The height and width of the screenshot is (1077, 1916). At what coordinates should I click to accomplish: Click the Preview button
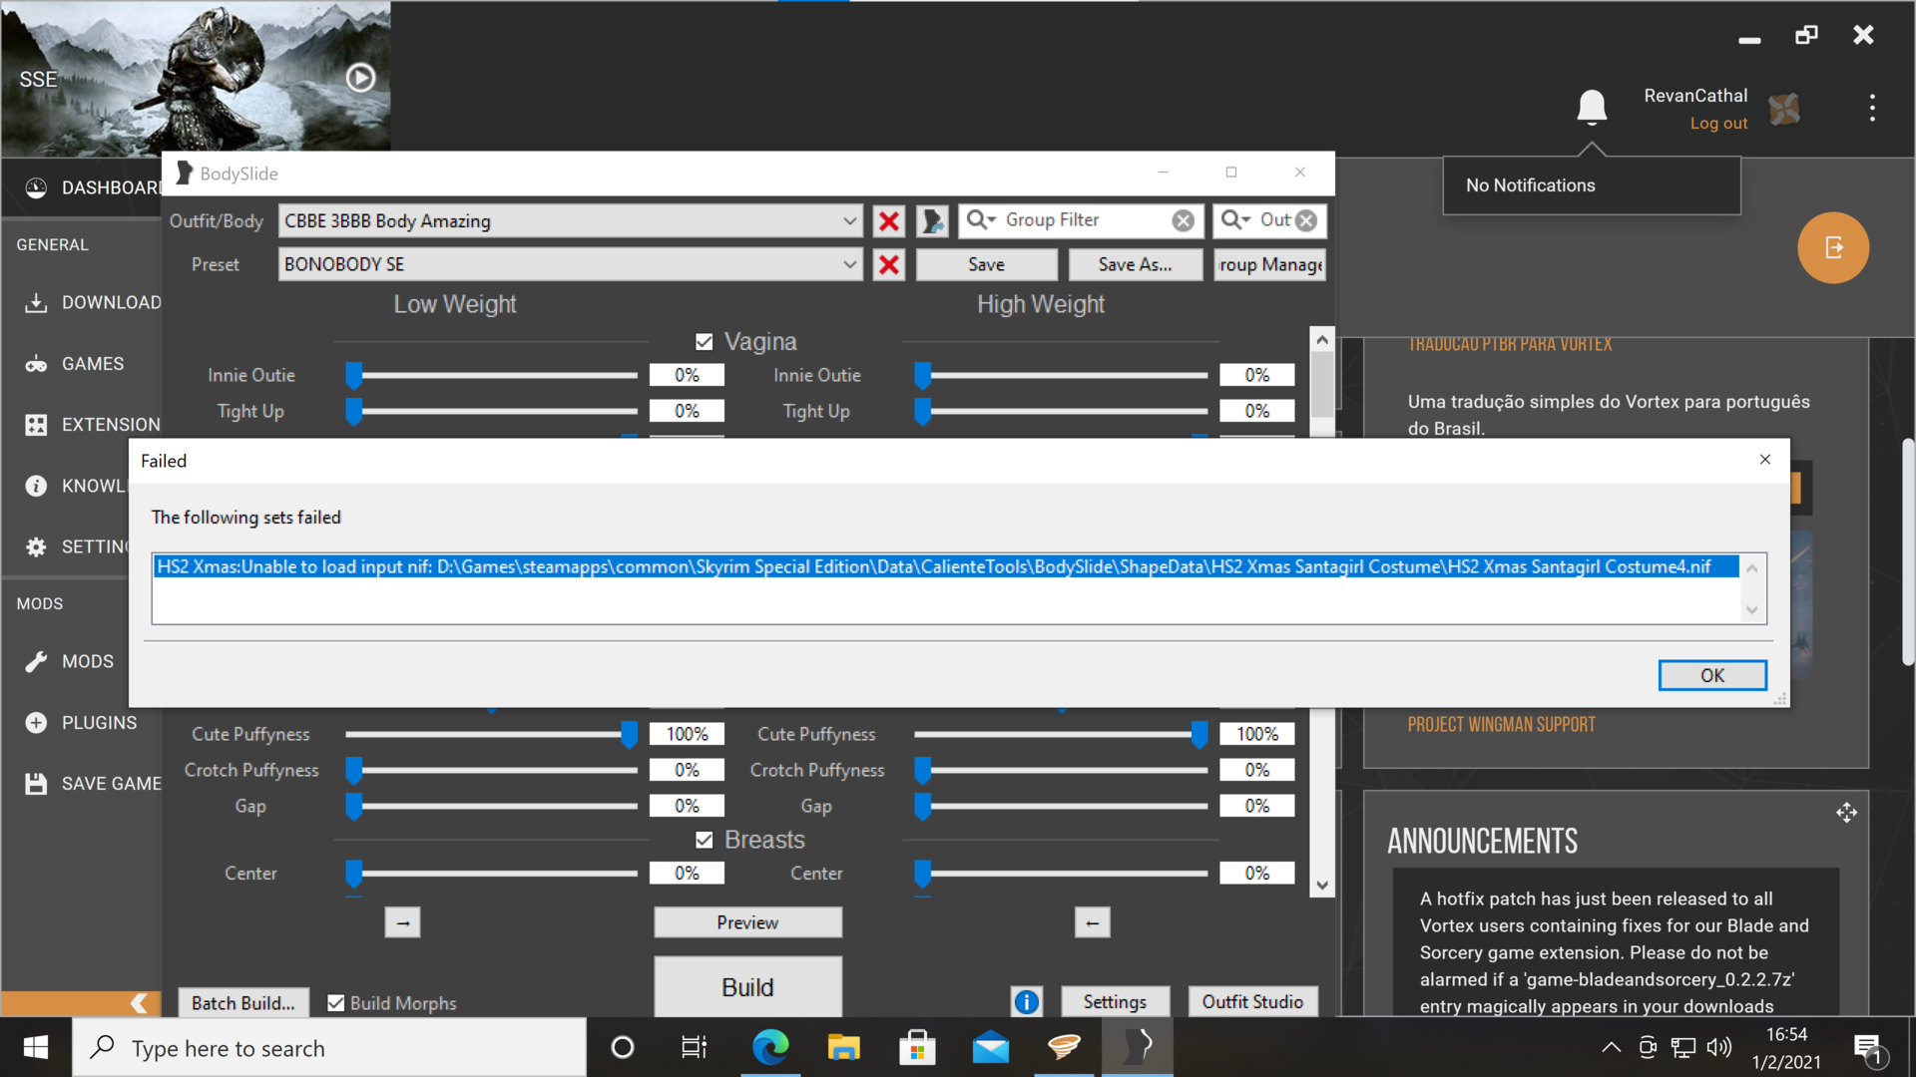pyautogui.click(x=747, y=922)
